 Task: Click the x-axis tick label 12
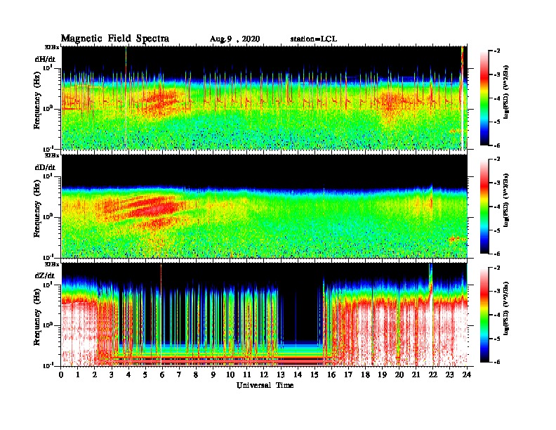click(x=264, y=374)
